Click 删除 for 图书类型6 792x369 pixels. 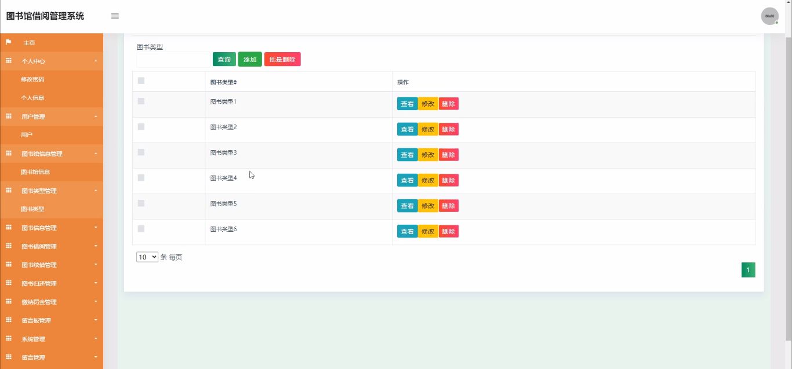click(449, 231)
